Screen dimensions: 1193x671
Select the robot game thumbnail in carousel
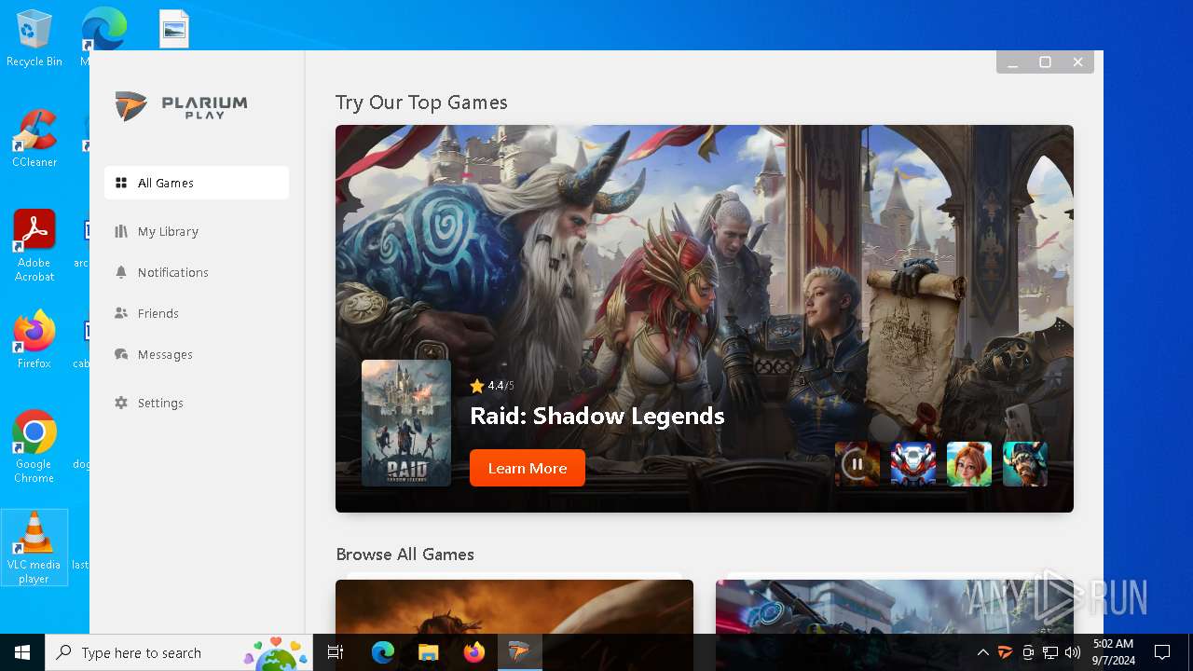[913, 464]
